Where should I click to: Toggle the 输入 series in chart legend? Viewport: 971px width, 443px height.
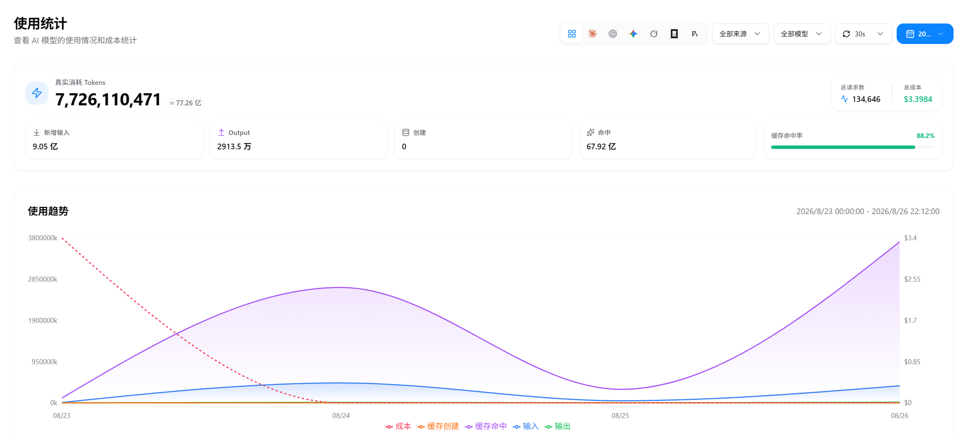click(526, 426)
